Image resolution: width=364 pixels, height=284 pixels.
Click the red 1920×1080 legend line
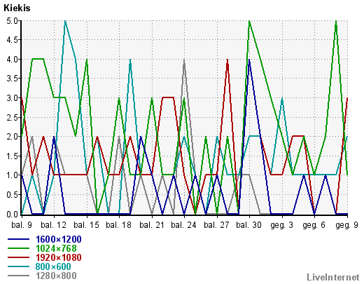click(x=18, y=257)
